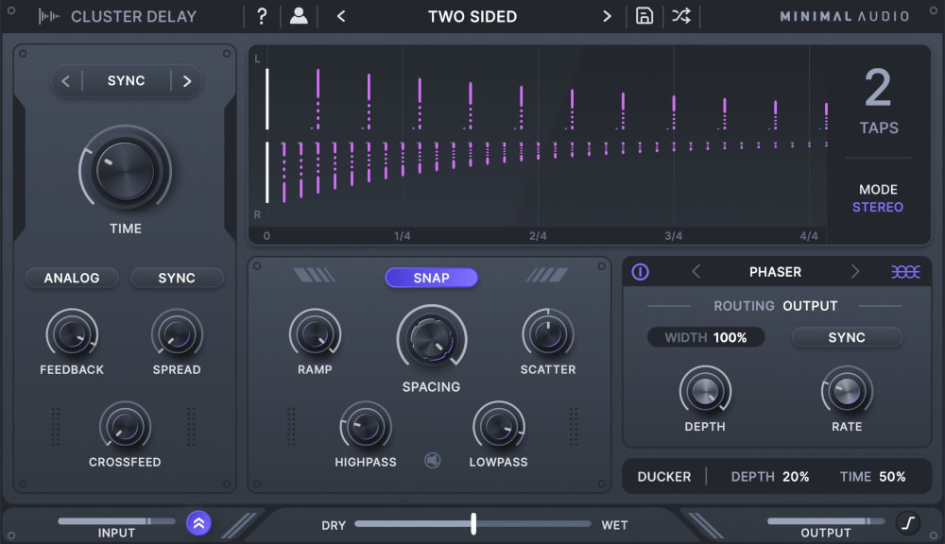Select the previous effect with Phaser's left chevron

696,271
